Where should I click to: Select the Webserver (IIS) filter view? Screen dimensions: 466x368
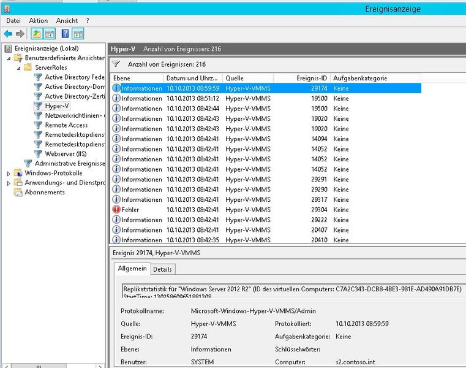tap(66, 153)
